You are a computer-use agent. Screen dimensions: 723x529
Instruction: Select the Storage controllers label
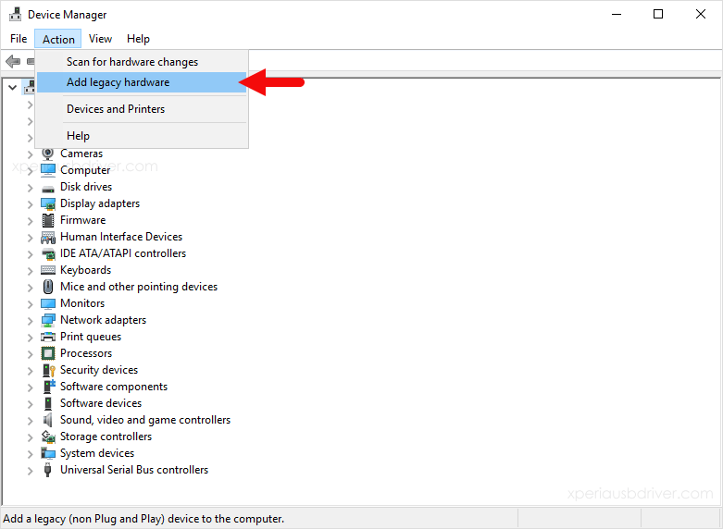pos(106,437)
